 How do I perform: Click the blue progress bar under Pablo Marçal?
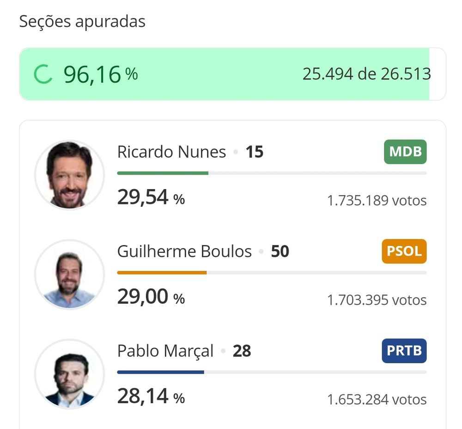(160, 372)
